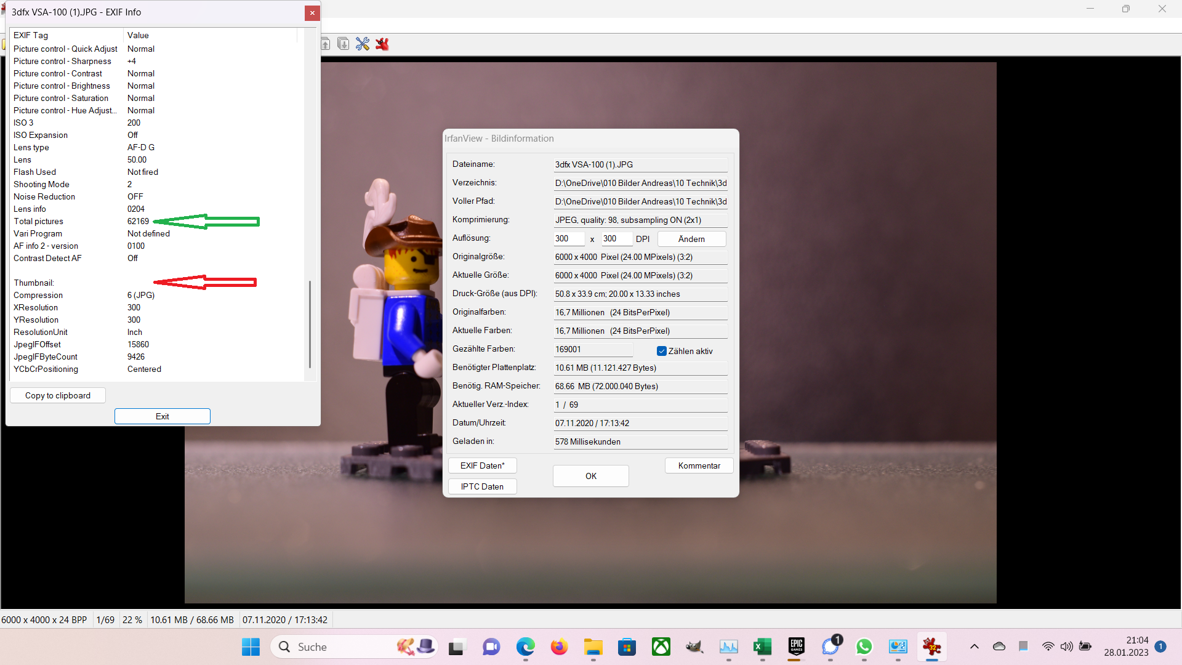Click the IPTC Daten button
The height and width of the screenshot is (665, 1182).
coord(482,486)
